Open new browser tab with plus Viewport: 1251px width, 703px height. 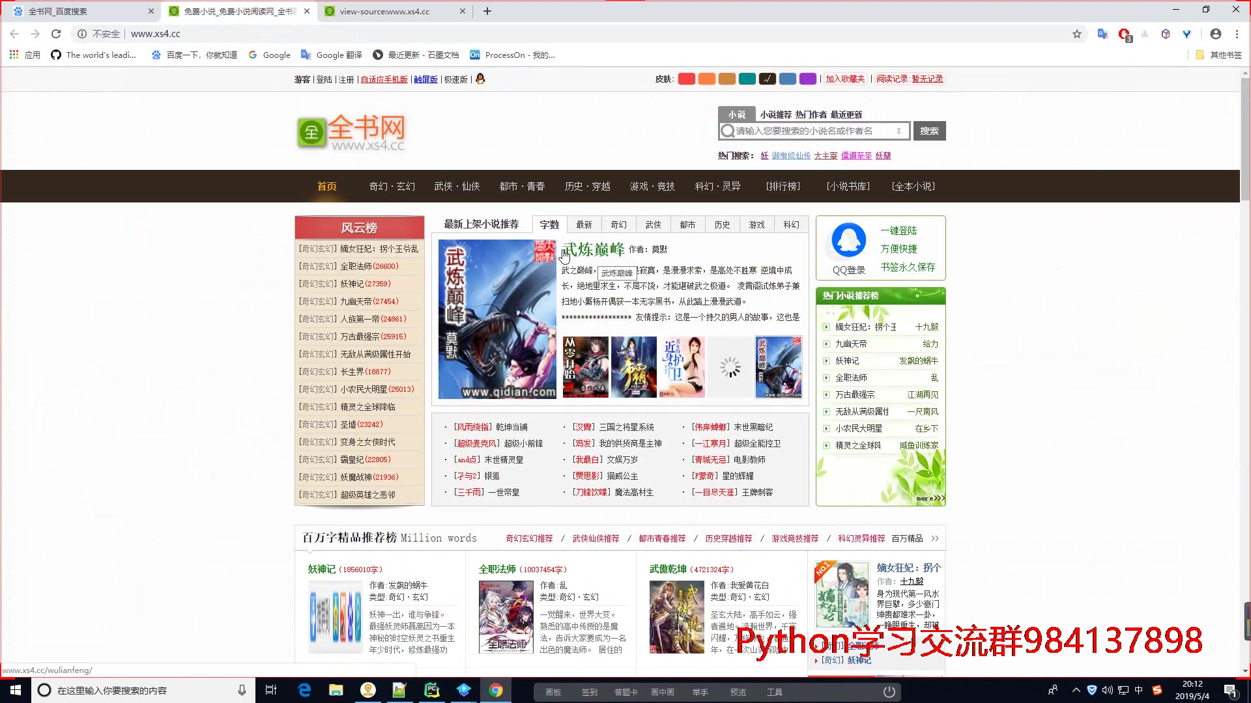pos(487,11)
